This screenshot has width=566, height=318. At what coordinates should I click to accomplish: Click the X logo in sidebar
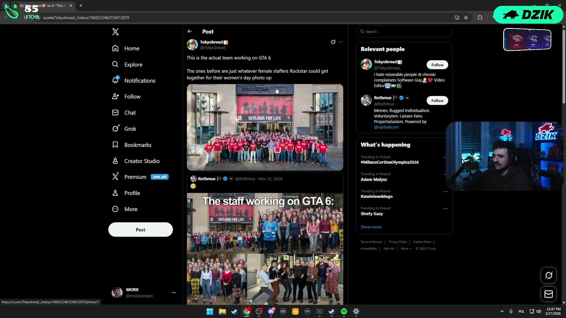coord(115,32)
